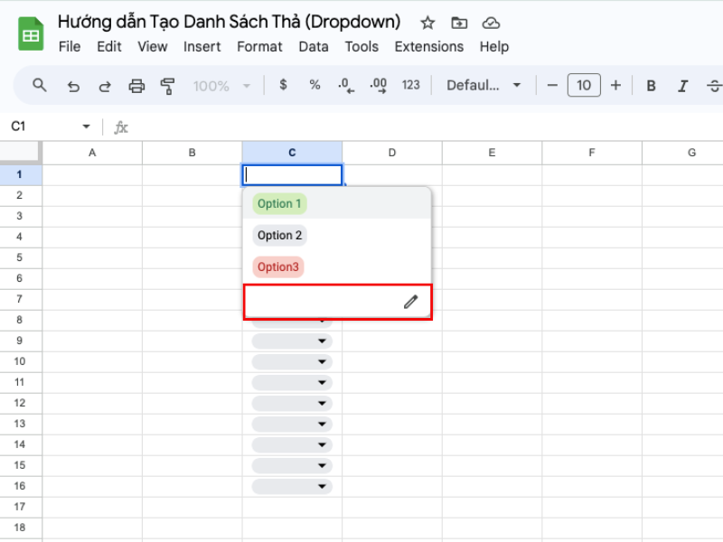Click the search magnifier icon in toolbar
The image size is (723, 542).
(39, 85)
